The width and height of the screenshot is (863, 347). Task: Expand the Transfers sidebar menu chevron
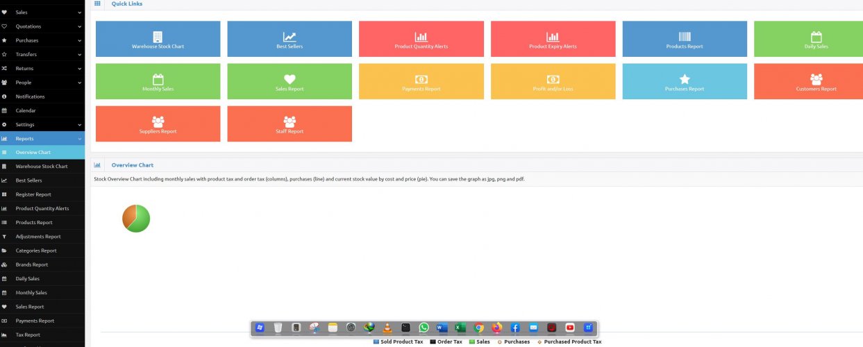click(x=80, y=54)
